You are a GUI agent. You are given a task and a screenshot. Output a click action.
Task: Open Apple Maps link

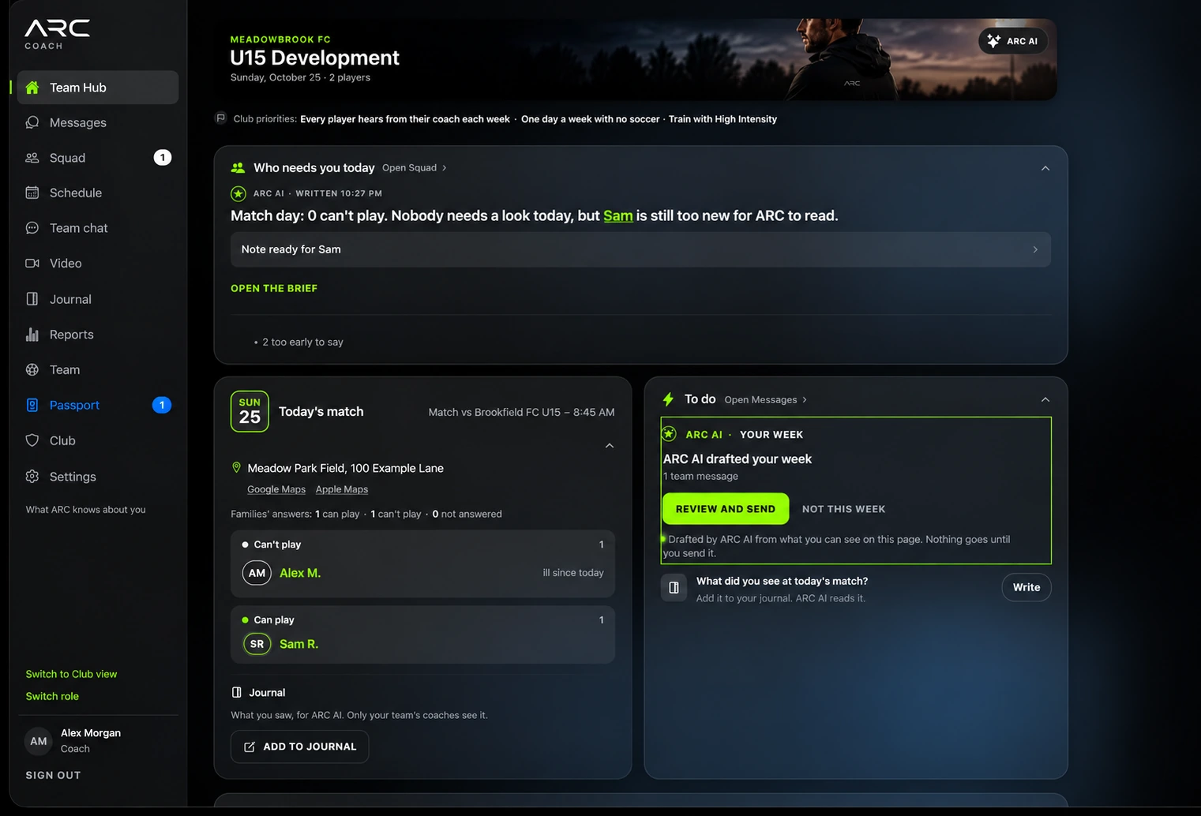pos(342,489)
